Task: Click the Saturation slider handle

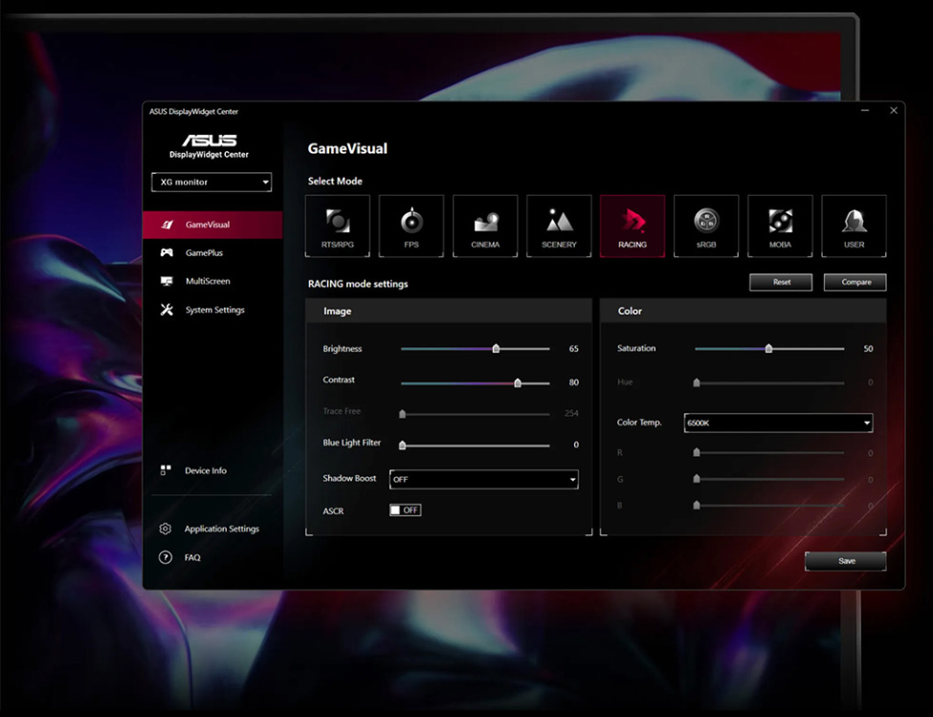Action: 768,348
